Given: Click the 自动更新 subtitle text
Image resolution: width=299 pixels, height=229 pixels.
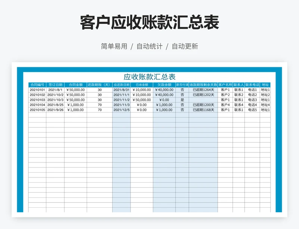Looking at the screenshot, I should tap(185, 46).
